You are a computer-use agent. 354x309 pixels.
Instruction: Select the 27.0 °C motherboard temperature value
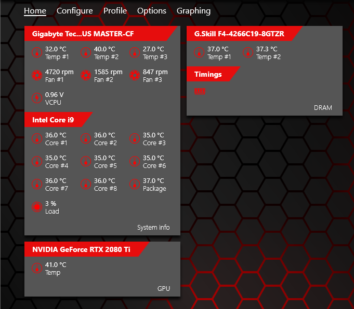(x=153, y=49)
